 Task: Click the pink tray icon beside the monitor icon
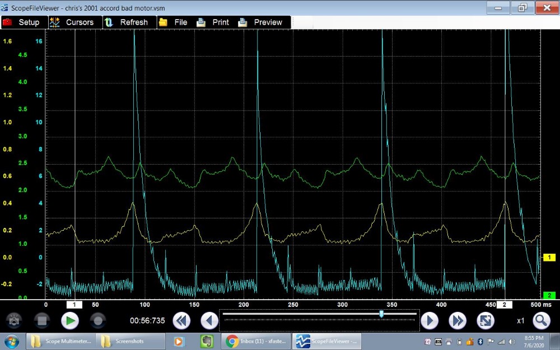point(427,342)
